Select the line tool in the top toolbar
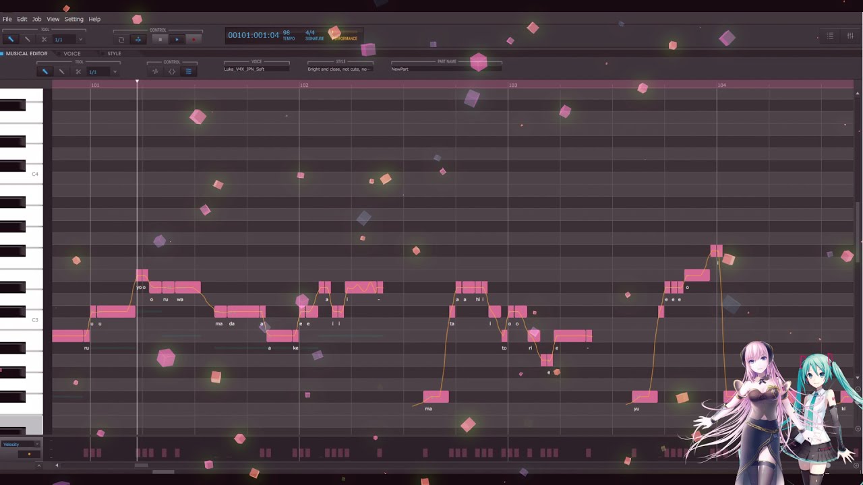 pyautogui.click(x=27, y=39)
